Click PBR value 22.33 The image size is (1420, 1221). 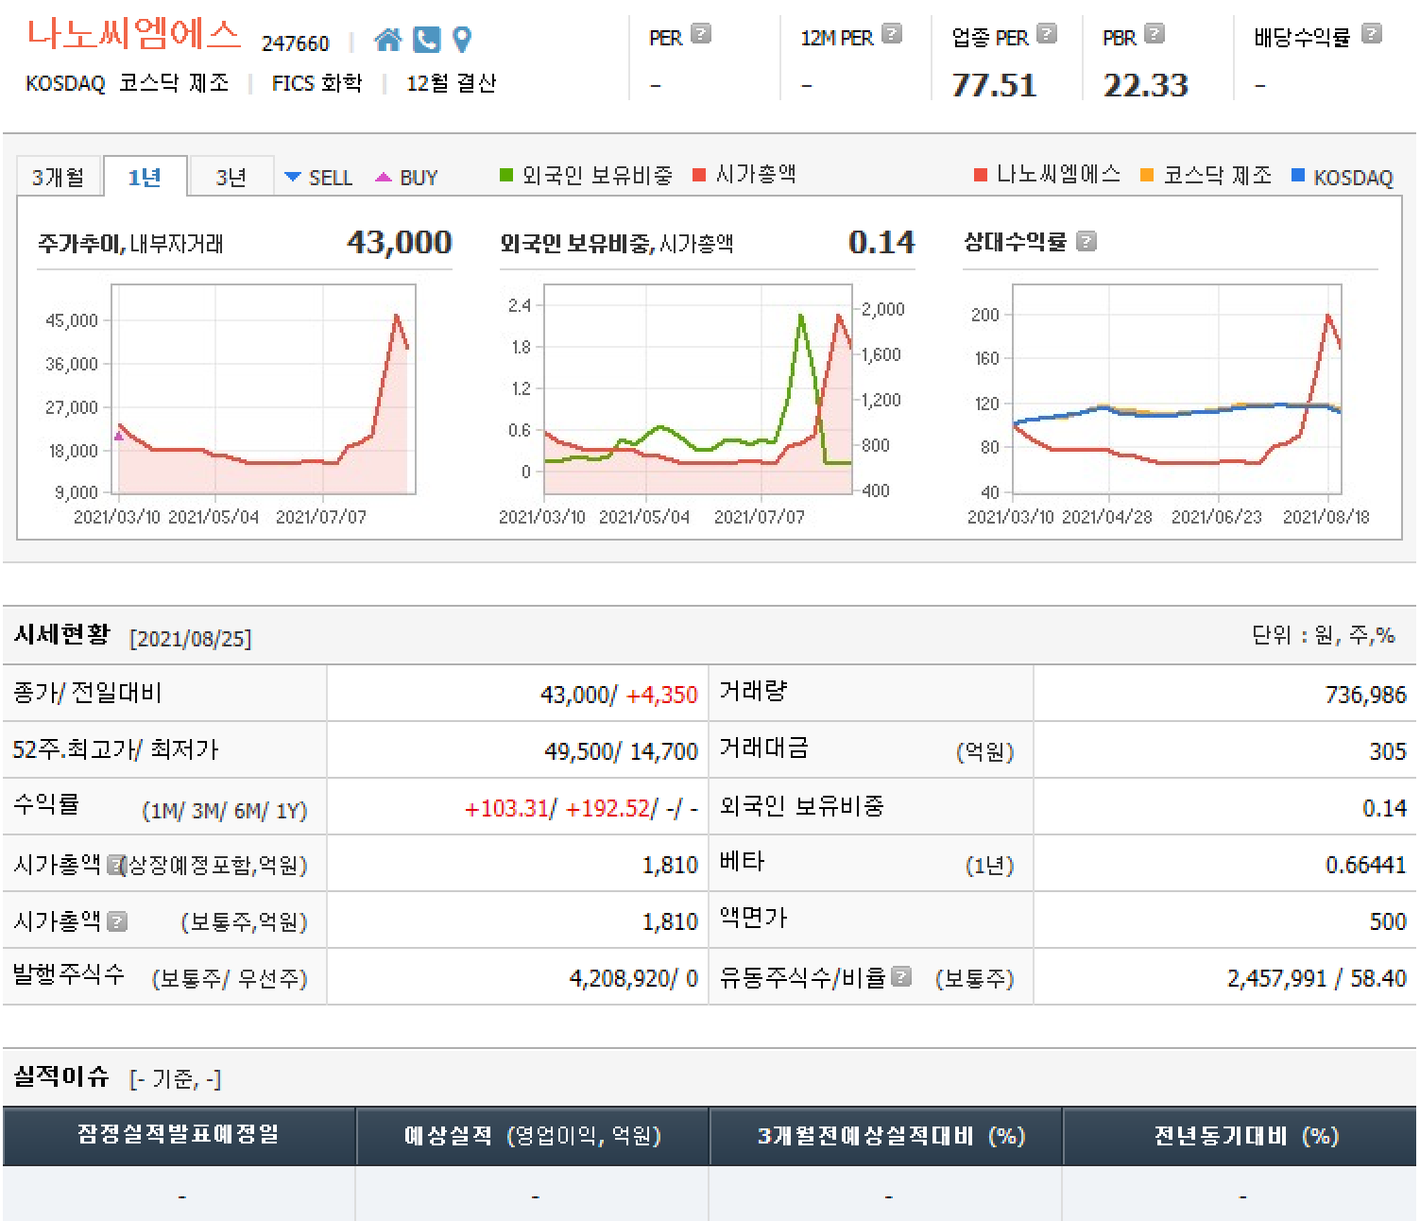coord(1146,85)
